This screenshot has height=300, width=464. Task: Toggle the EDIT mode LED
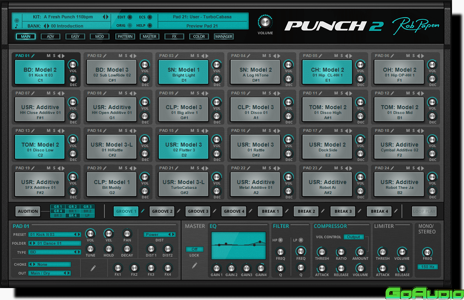[130, 17]
